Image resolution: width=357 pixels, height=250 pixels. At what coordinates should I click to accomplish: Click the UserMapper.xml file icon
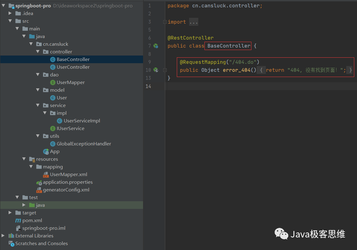[x=46, y=175]
